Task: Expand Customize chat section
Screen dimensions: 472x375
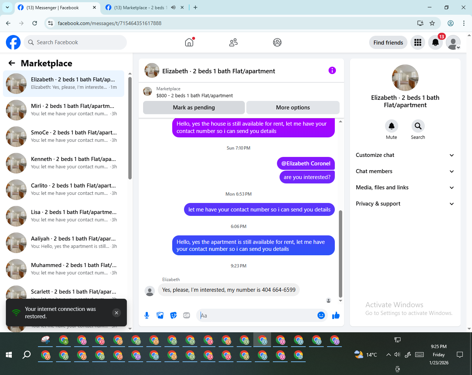Action: click(x=405, y=155)
